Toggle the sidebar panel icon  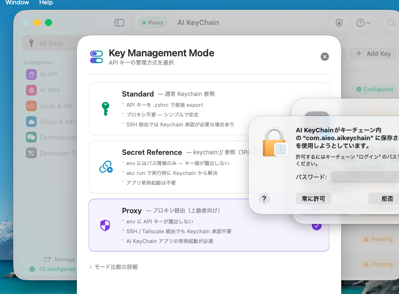pyautogui.click(x=119, y=23)
